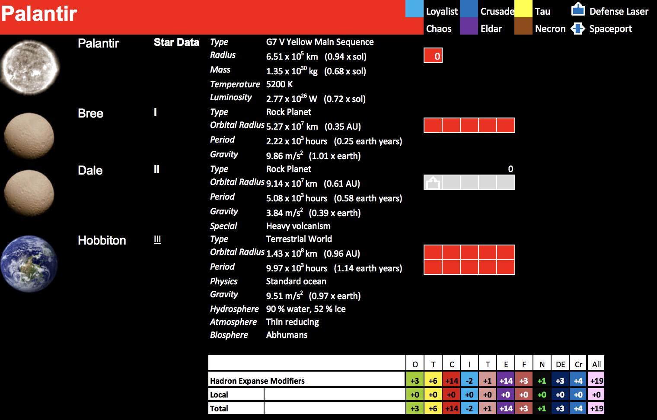Viewport: 657px width, 420px height.
Task: Click the Hobbiton Earth-like planet image
Action: [x=29, y=264]
